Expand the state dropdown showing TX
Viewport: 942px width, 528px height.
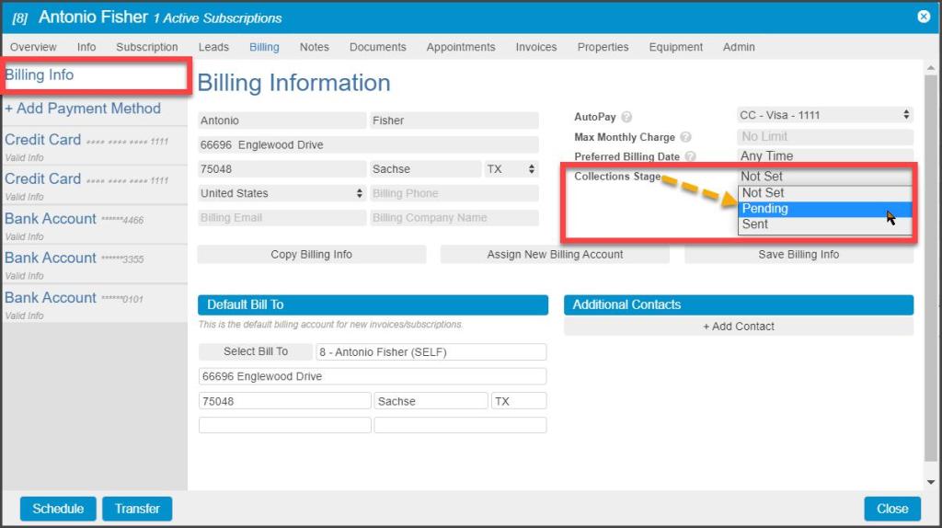point(511,169)
